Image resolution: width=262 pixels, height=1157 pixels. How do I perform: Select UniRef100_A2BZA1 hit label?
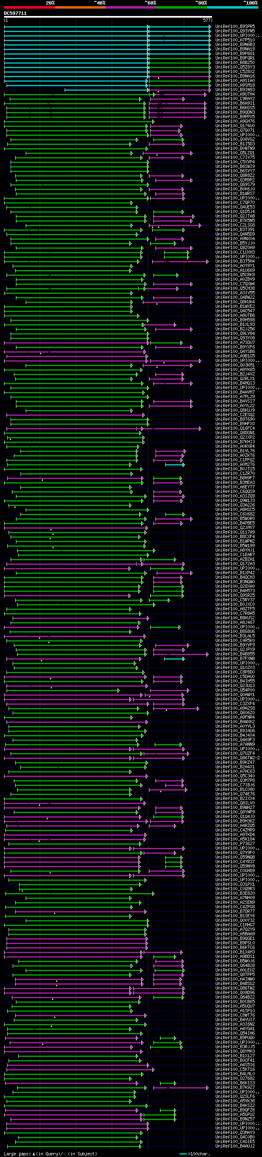coord(235,559)
